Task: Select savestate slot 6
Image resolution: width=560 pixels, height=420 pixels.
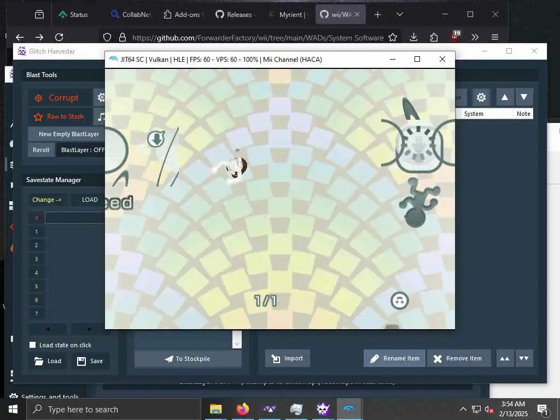Action: [37, 300]
